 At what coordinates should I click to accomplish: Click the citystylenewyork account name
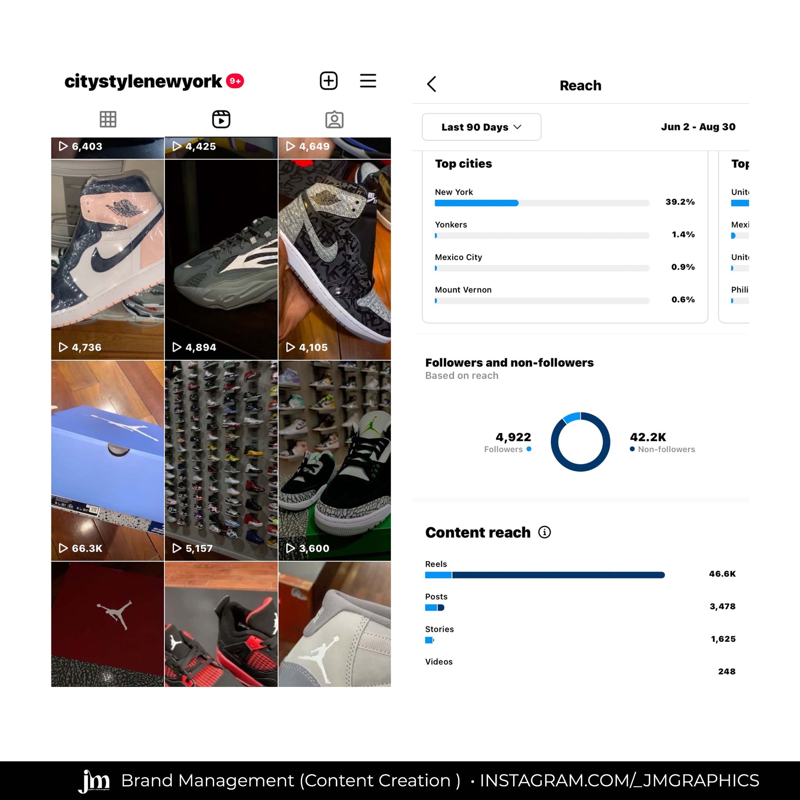tap(143, 81)
